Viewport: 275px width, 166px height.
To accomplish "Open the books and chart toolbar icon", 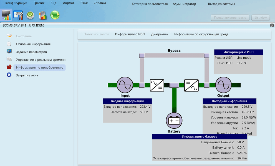I will 43,15.
